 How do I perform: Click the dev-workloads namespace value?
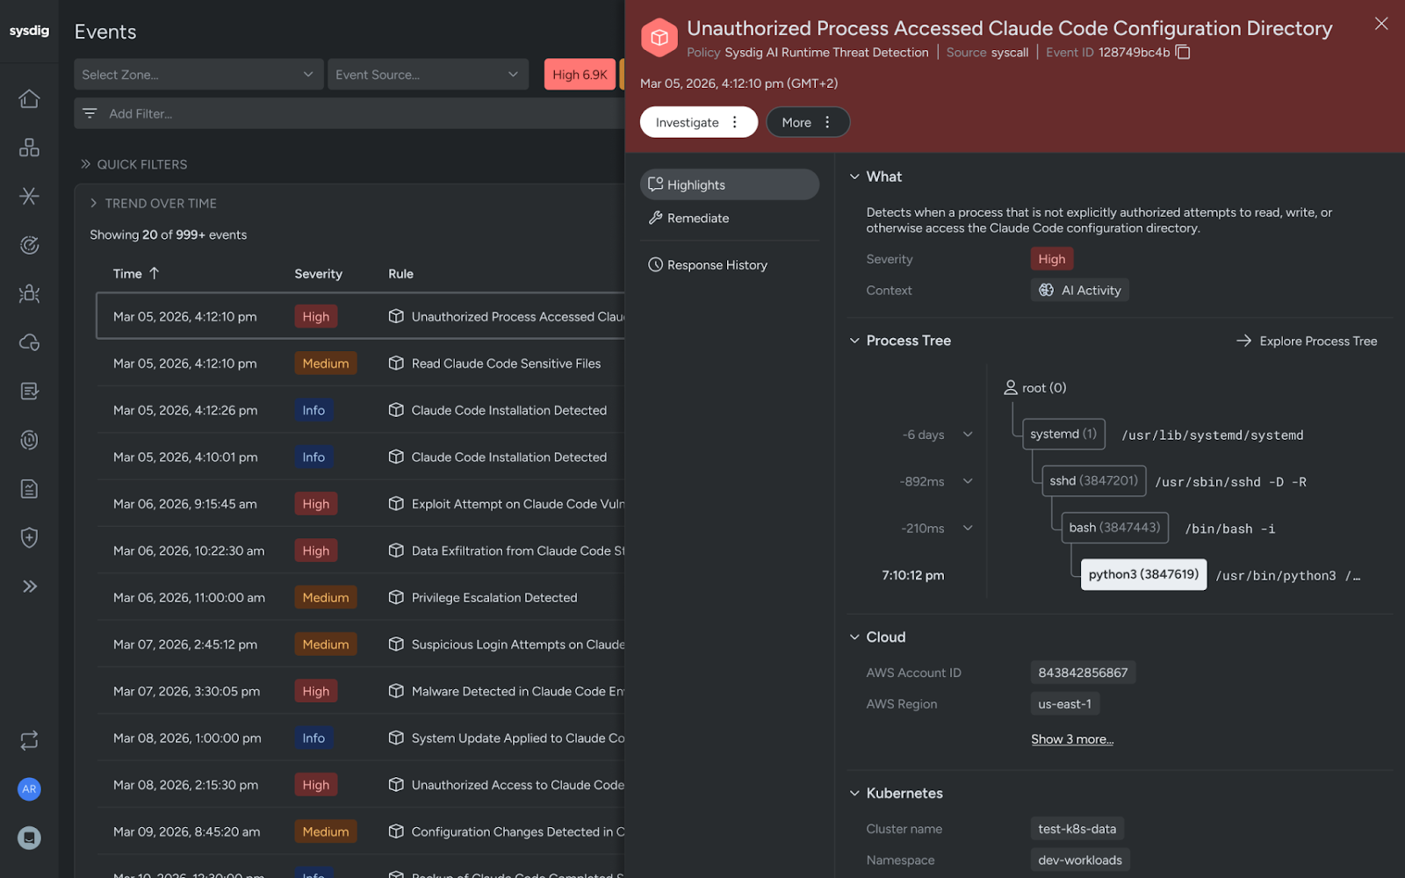click(x=1079, y=860)
